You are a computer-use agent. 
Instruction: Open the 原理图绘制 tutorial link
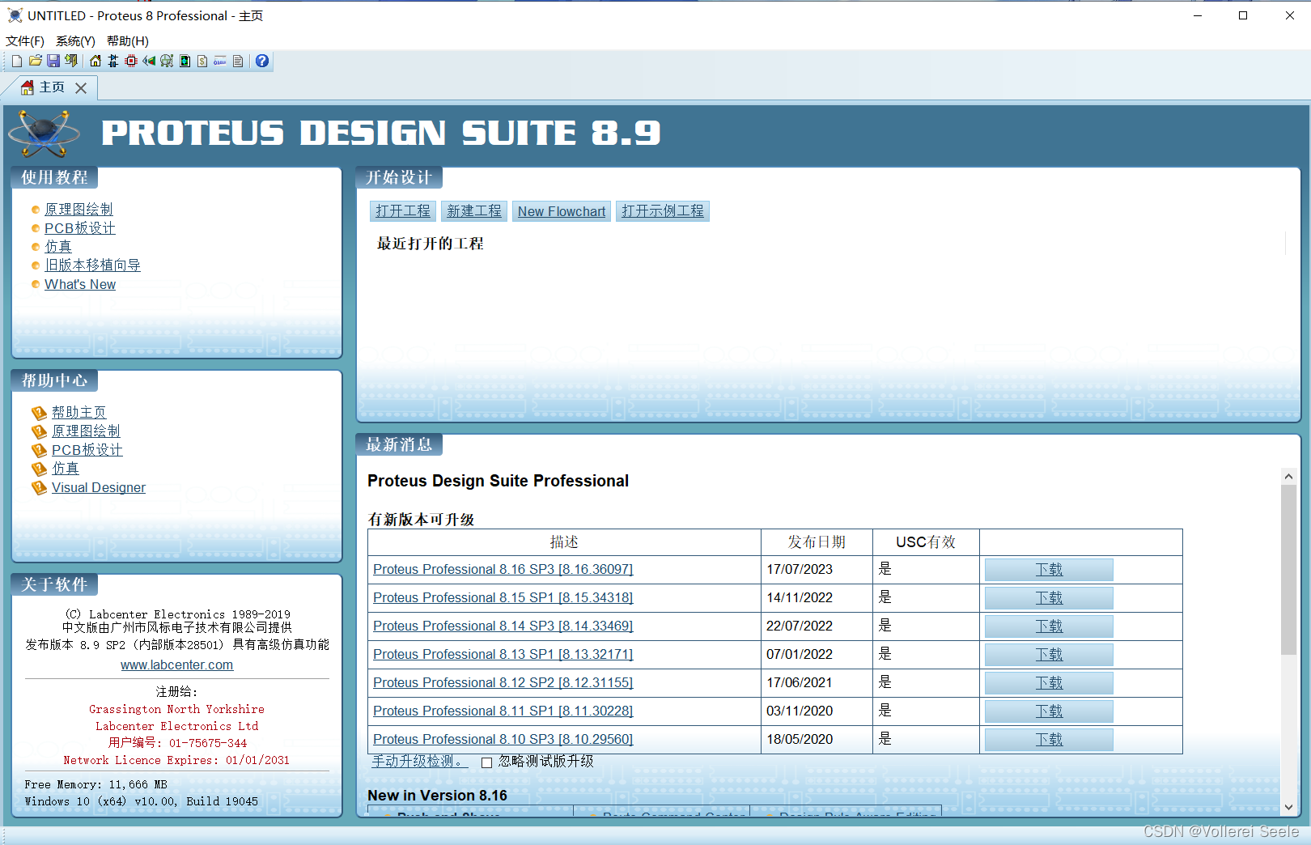(78, 210)
